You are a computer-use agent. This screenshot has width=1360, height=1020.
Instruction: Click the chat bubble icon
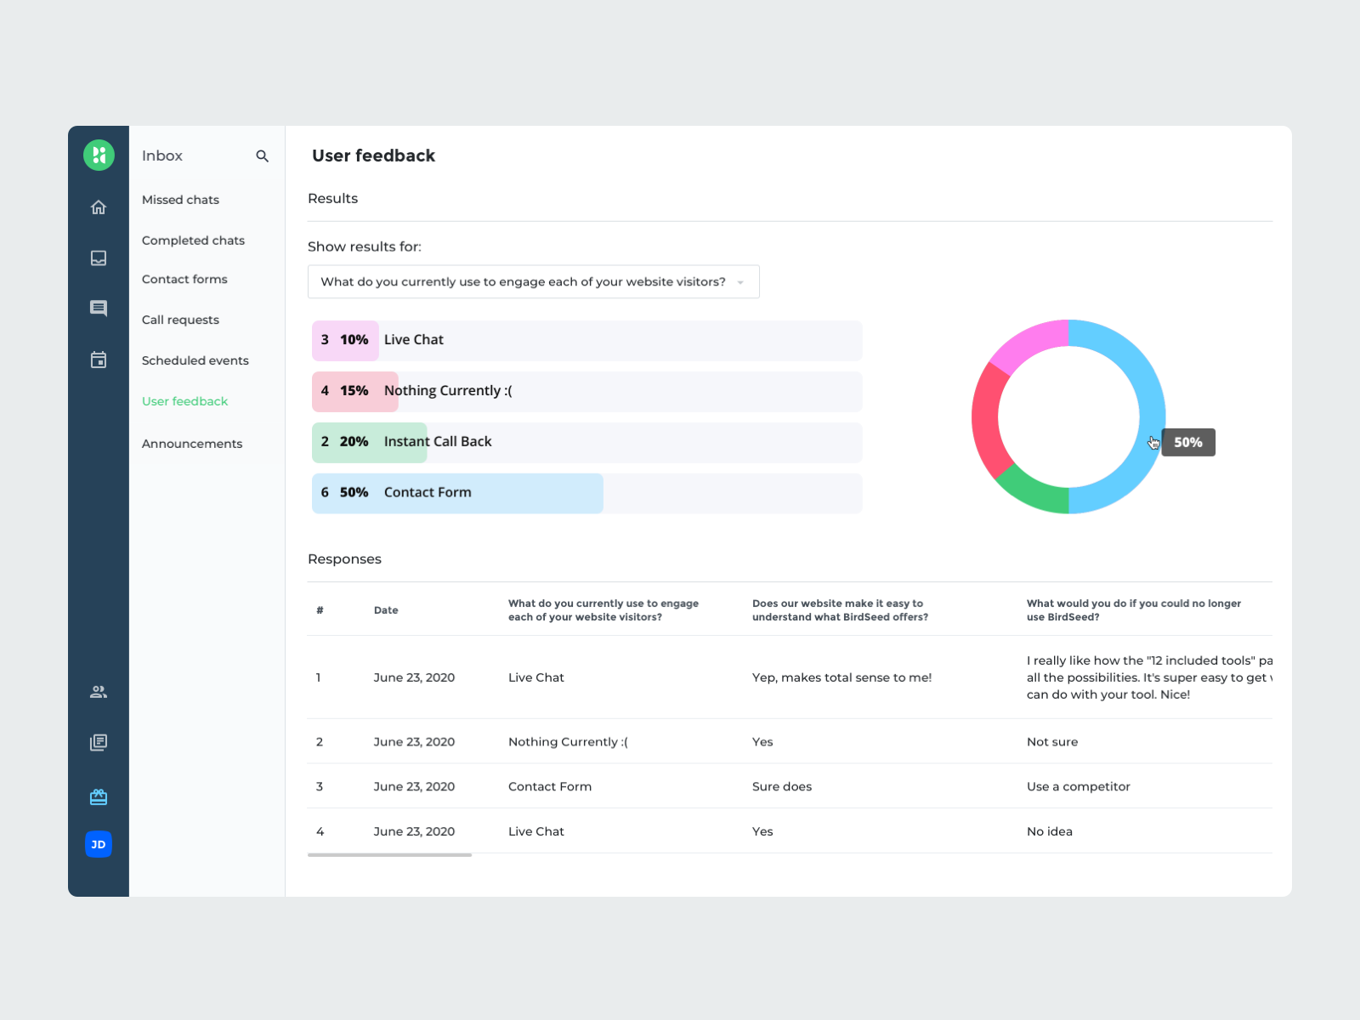[98, 308]
